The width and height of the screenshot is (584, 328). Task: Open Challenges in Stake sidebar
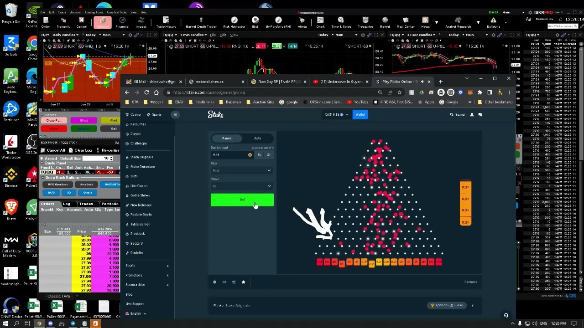[x=136, y=143]
